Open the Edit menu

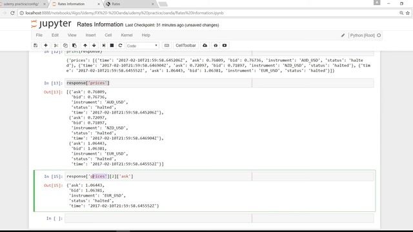(55, 35)
